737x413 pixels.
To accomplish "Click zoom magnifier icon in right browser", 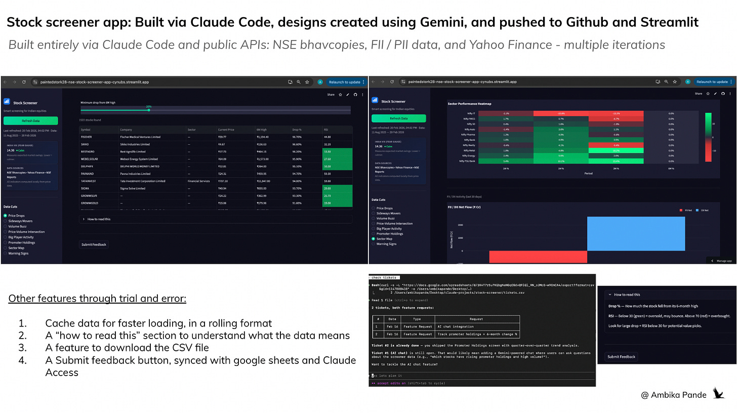I will pyautogui.click(x=666, y=82).
